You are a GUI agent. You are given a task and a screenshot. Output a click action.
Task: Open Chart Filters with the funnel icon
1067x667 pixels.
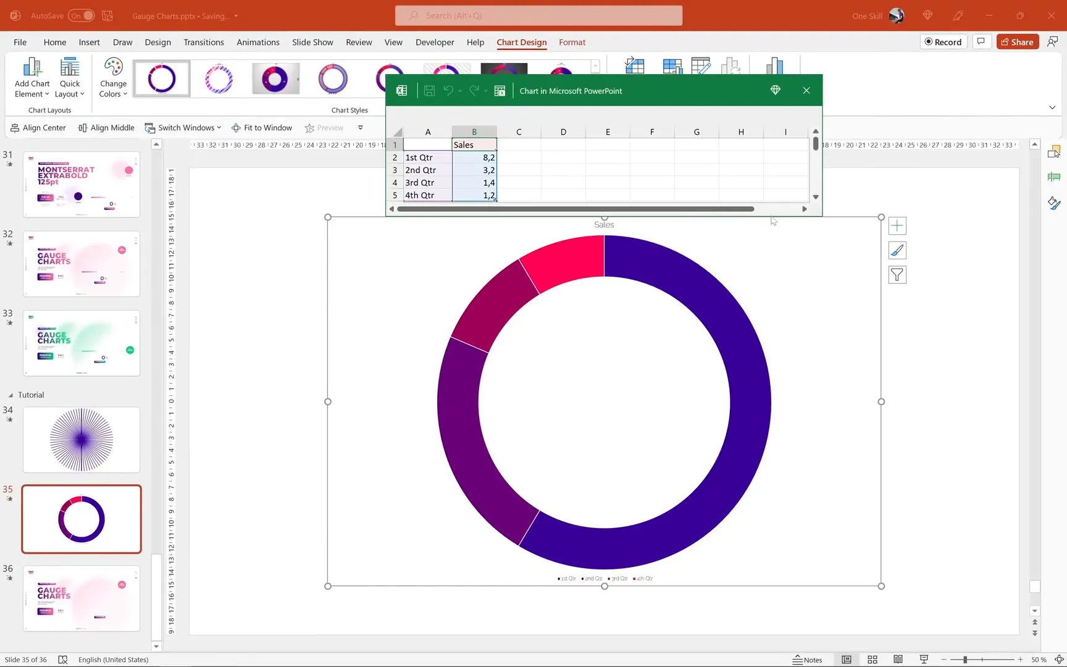coord(897,274)
